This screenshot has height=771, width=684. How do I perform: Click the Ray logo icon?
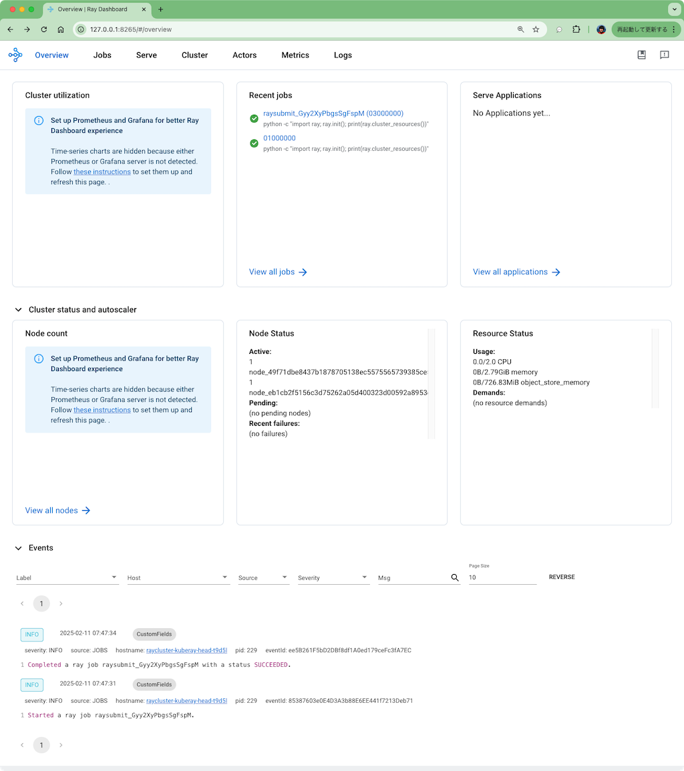coord(15,55)
